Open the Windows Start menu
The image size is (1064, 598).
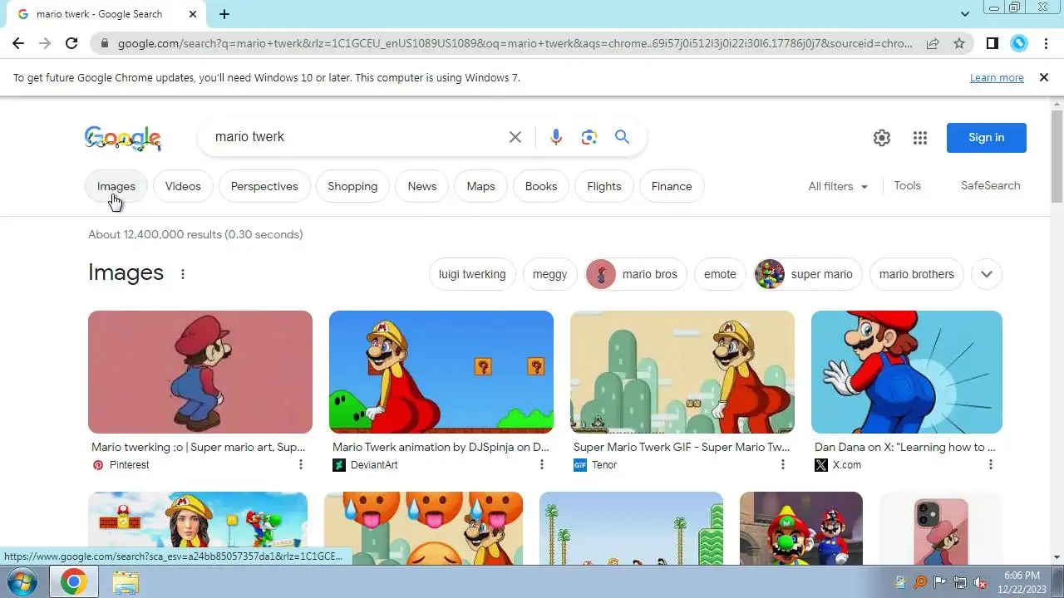(x=22, y=582)
